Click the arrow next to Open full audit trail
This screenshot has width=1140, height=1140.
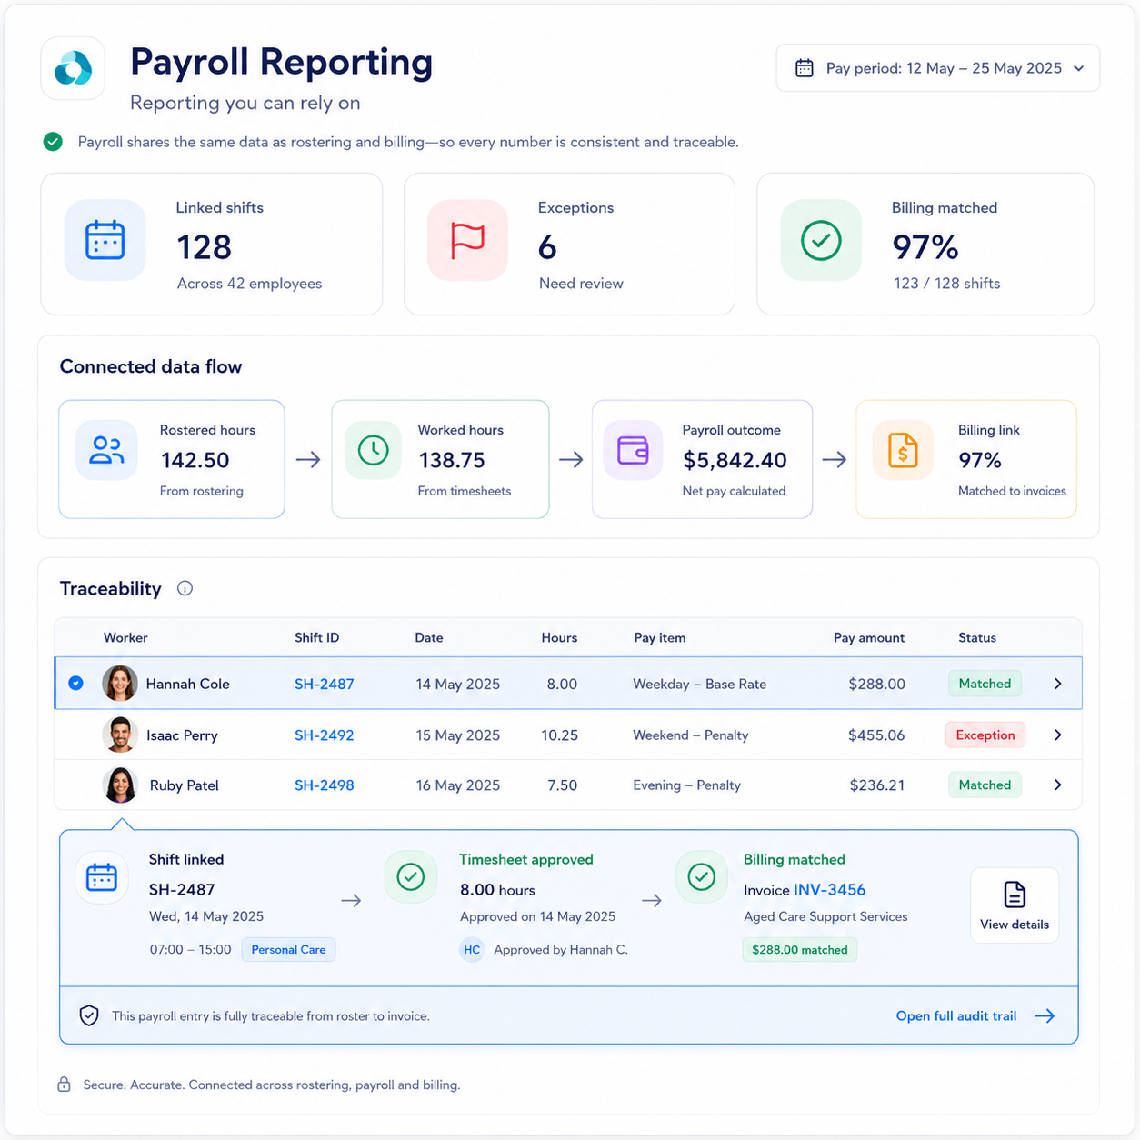1045,1015
